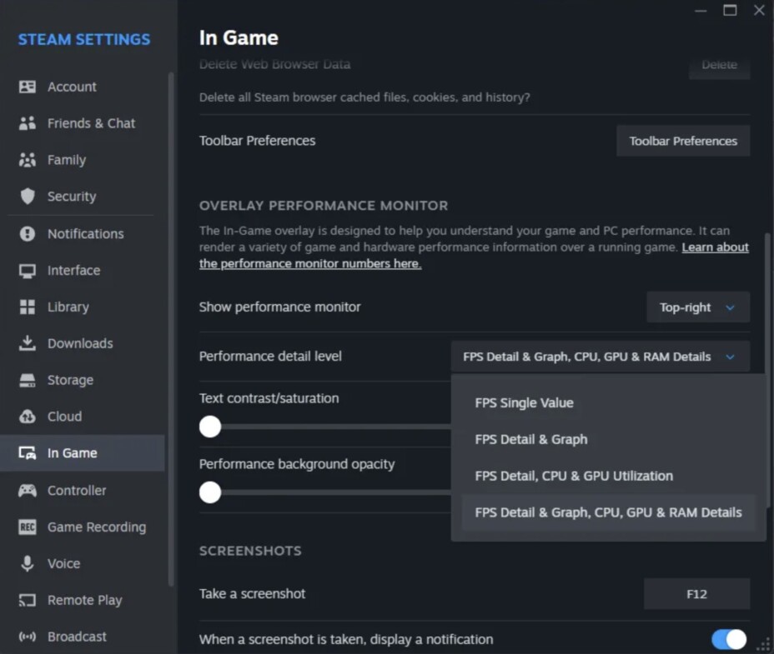Expand the Show performance monitor dropdown
The image size is (774, 654).
tap(698, 307)
